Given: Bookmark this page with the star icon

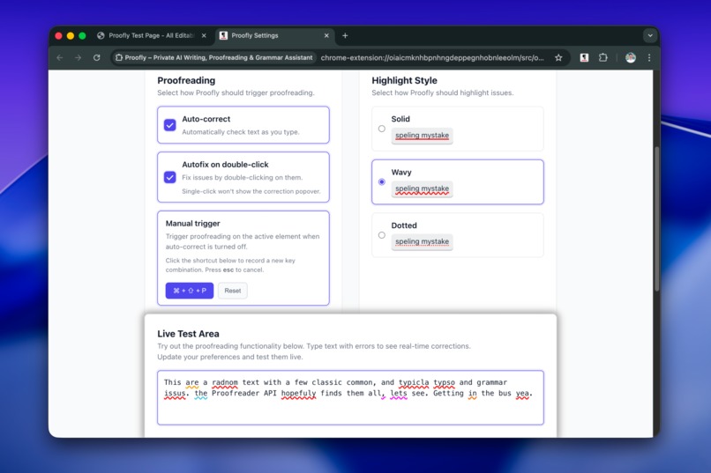Looking at the screenshot, I should [558, 58].
